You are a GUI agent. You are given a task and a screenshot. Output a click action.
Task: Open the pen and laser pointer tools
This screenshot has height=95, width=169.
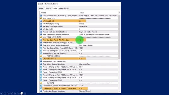click(x=8, y=93)
